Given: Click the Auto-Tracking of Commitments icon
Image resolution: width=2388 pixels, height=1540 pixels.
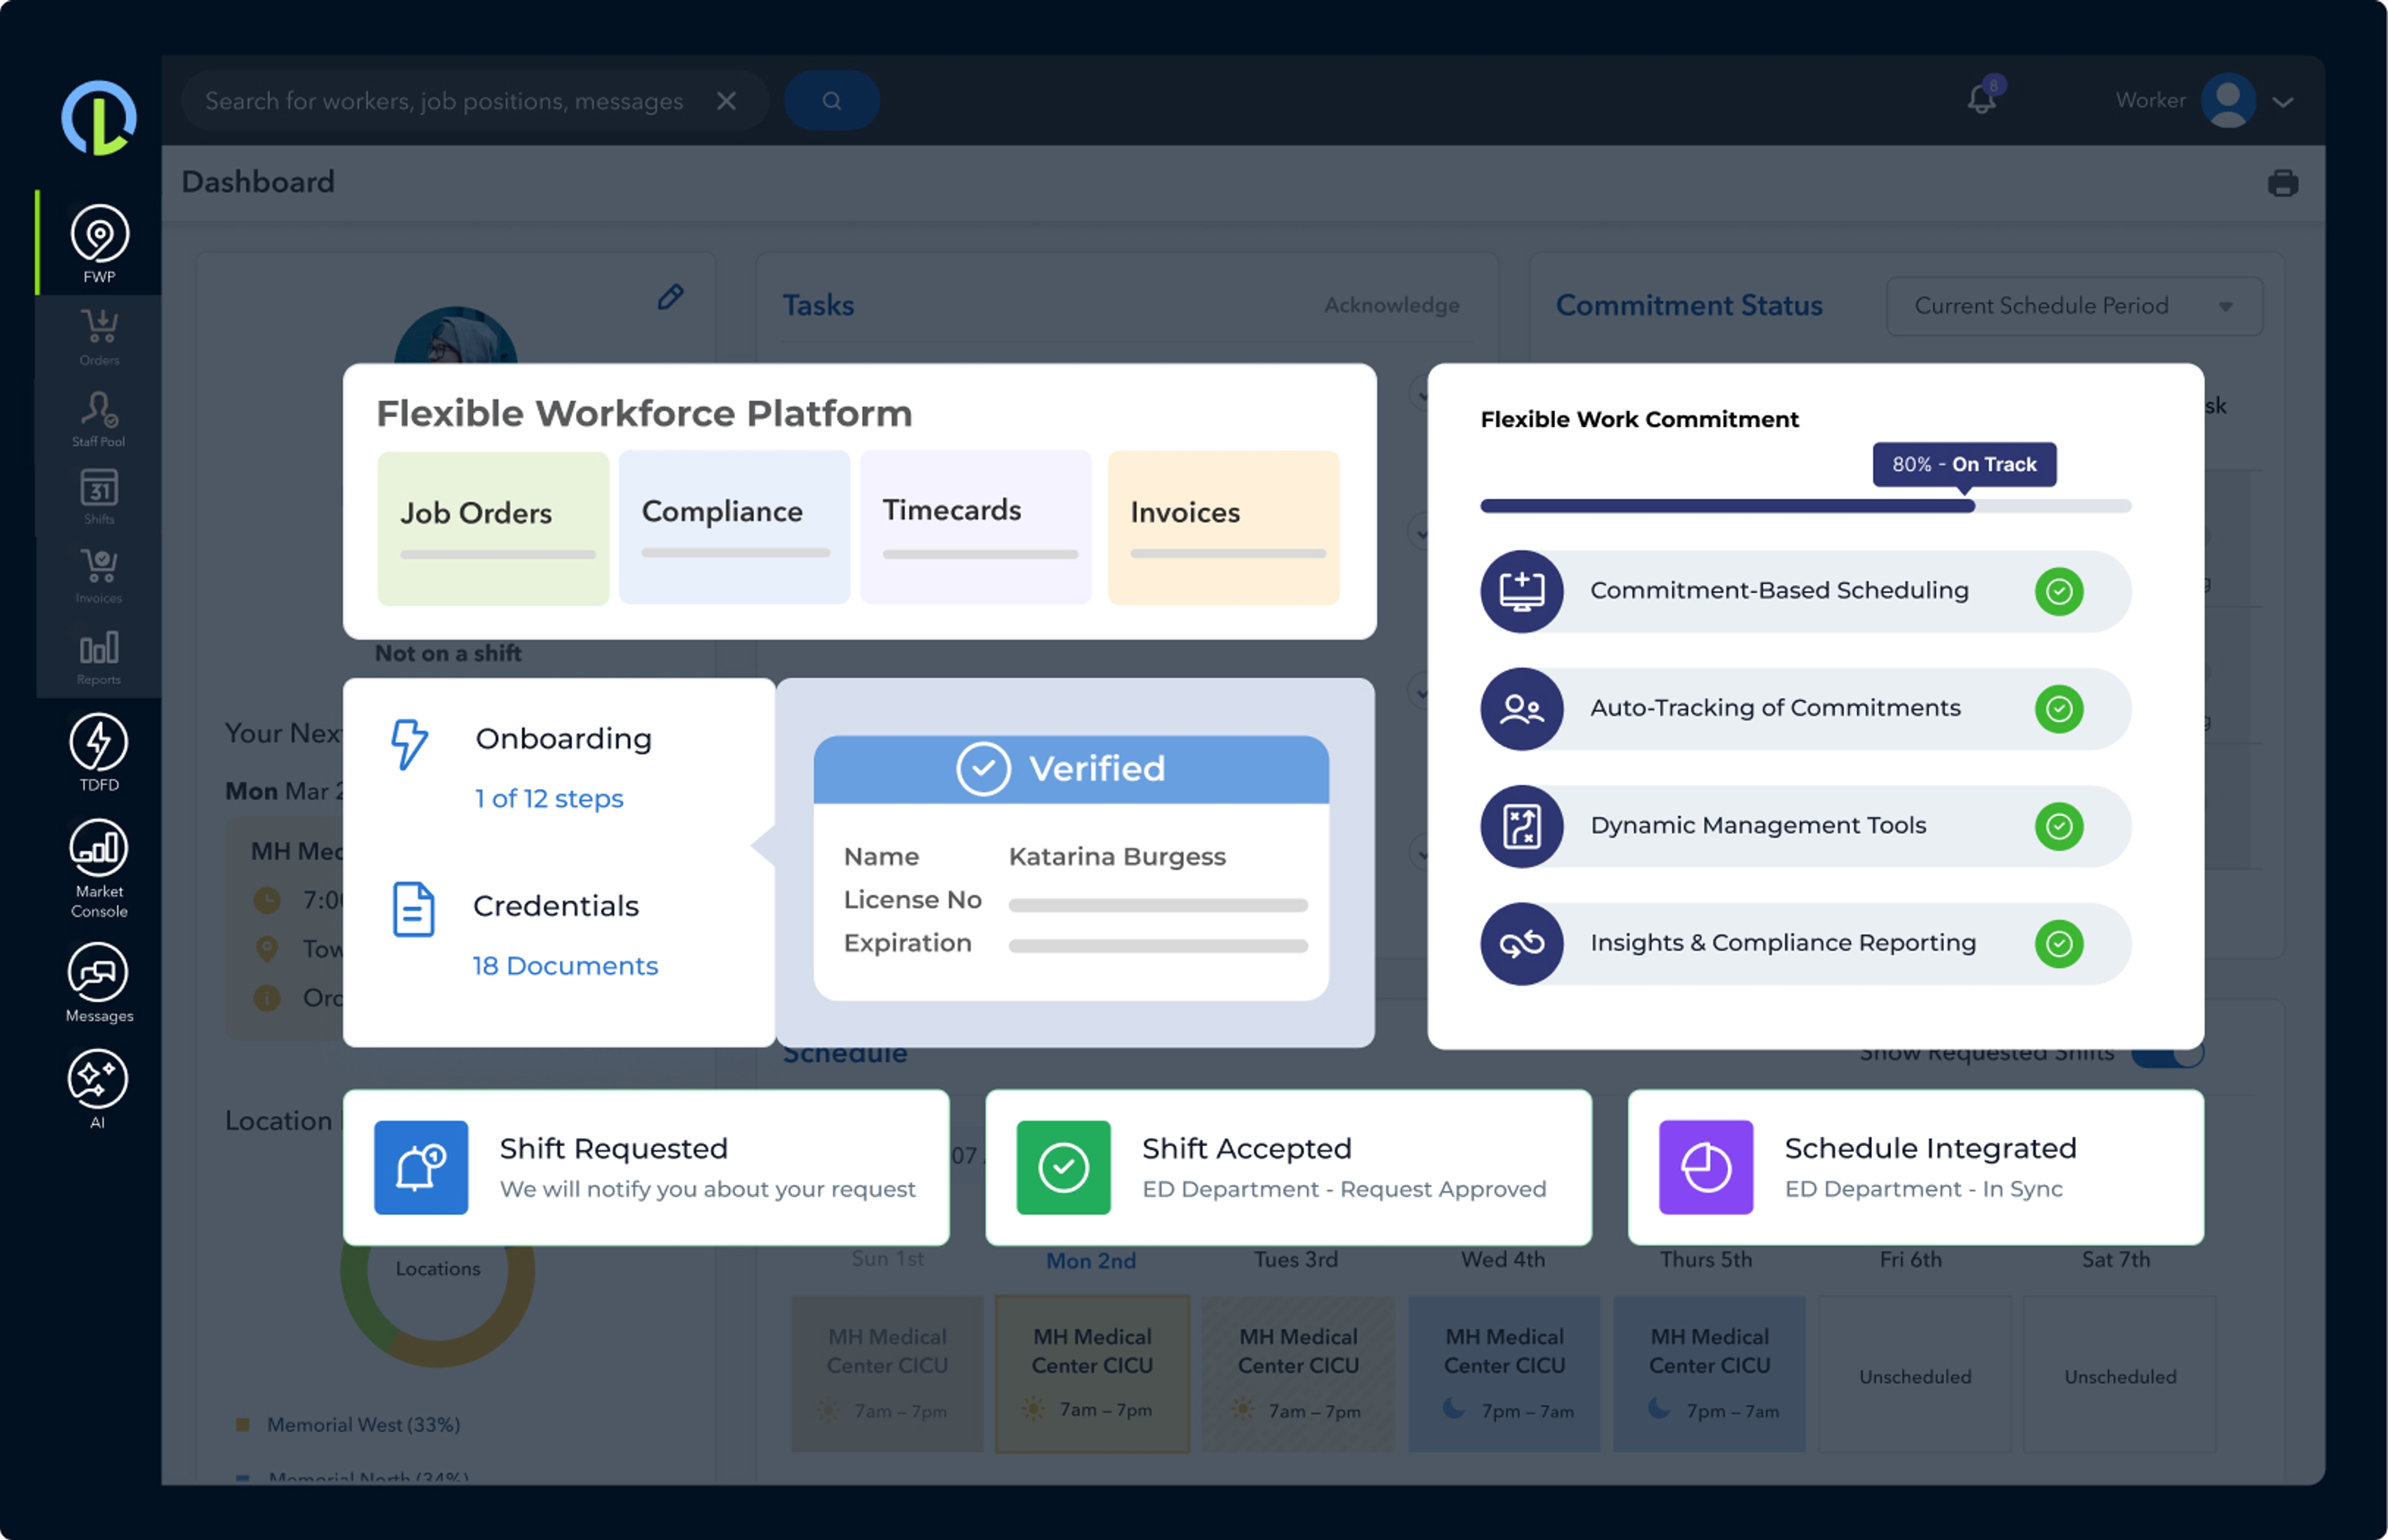Looking at the screenshot, I should (1522, 709).
